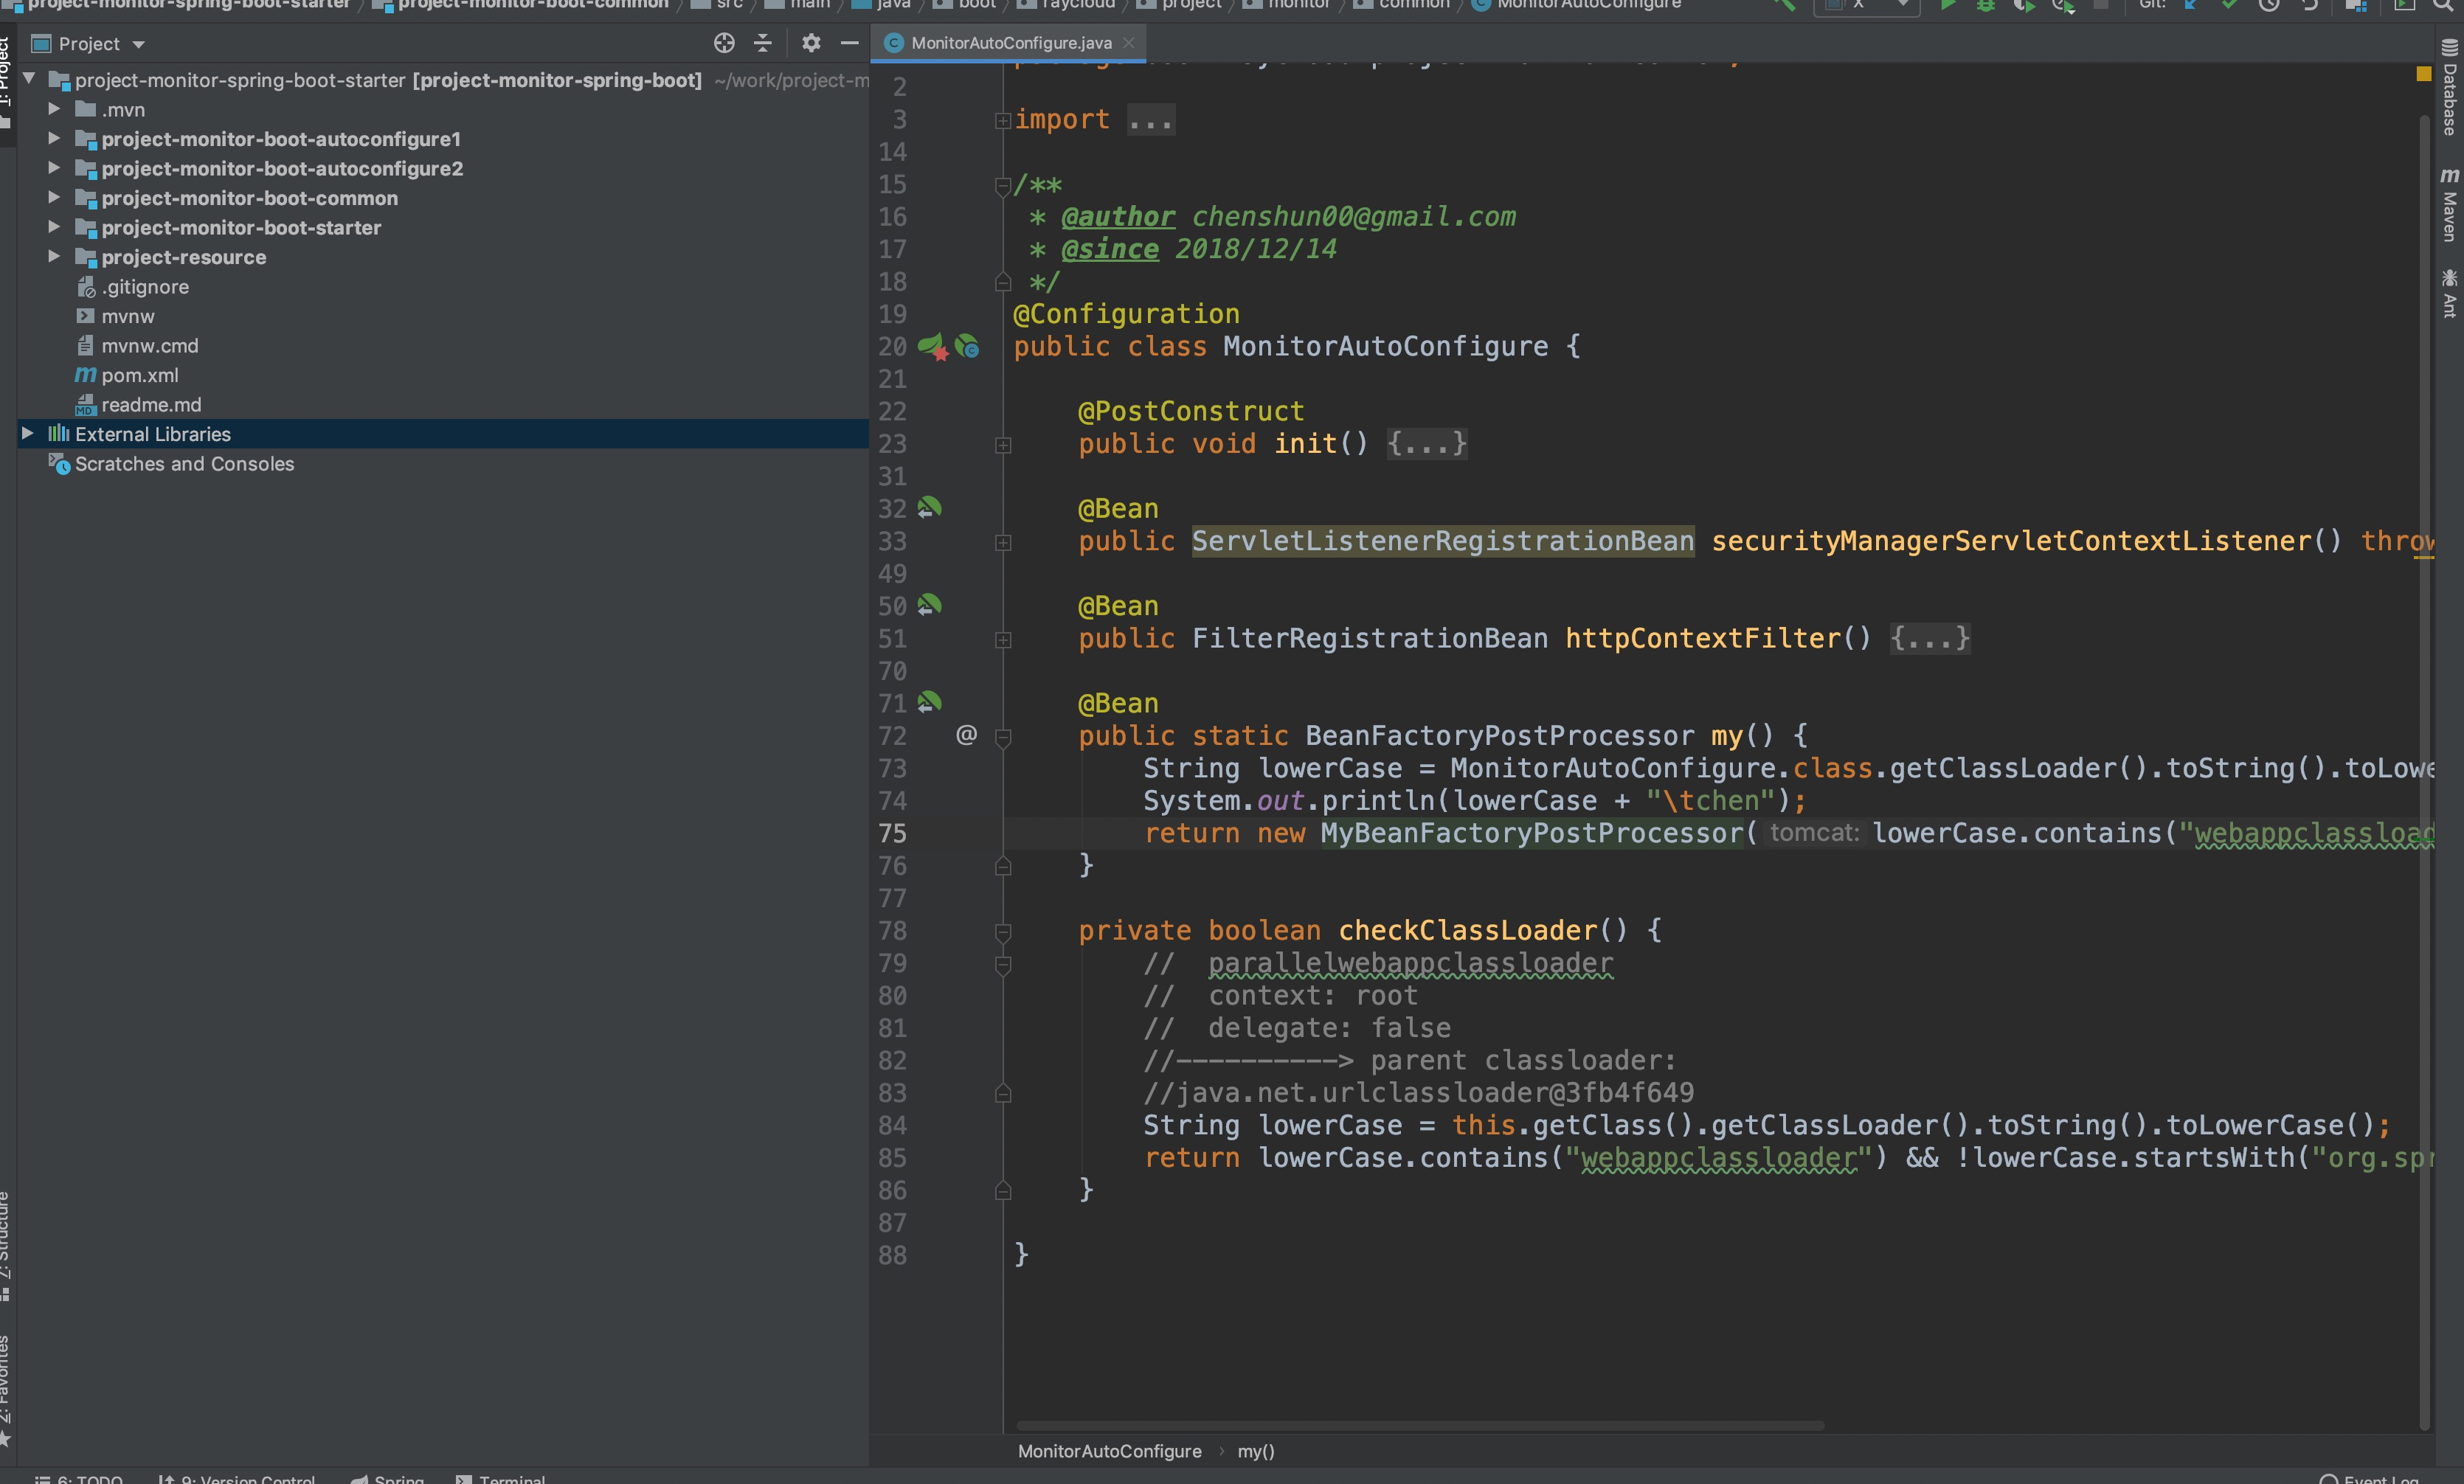Open the Database tool window
The height and width of the screenshot is (1484, 2464).
(2449, 88)
